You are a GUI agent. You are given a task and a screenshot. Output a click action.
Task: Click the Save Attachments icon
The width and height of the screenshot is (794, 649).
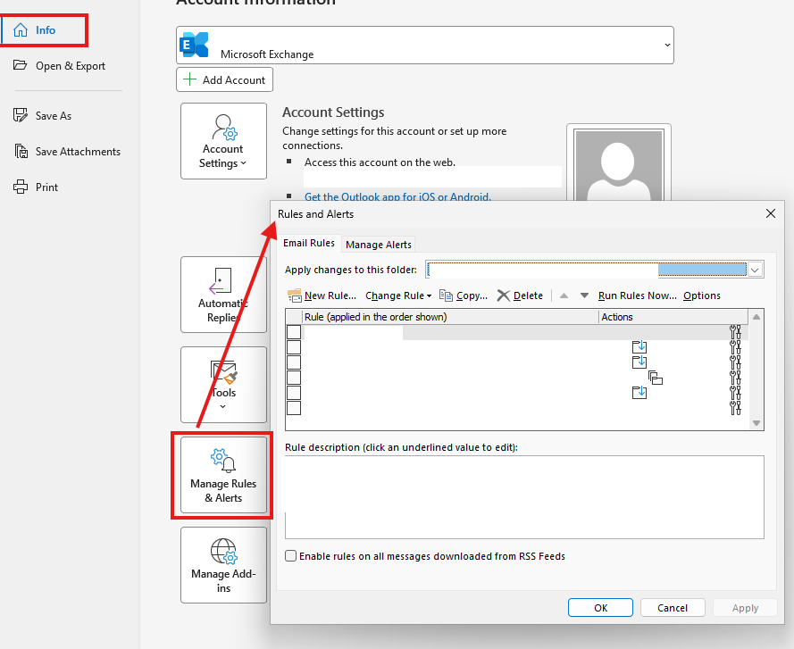click(x=21, y=151)
